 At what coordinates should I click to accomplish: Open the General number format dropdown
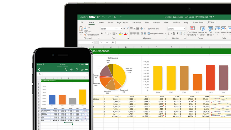pos(176,29)
